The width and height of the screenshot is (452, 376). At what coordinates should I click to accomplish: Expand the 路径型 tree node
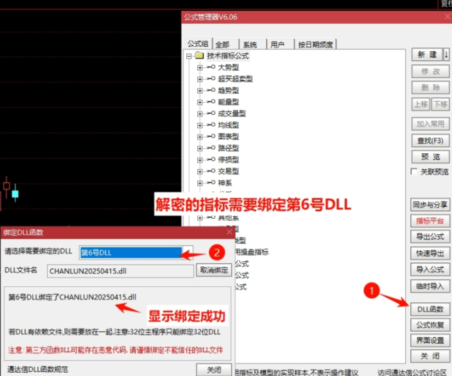point(200,148)
